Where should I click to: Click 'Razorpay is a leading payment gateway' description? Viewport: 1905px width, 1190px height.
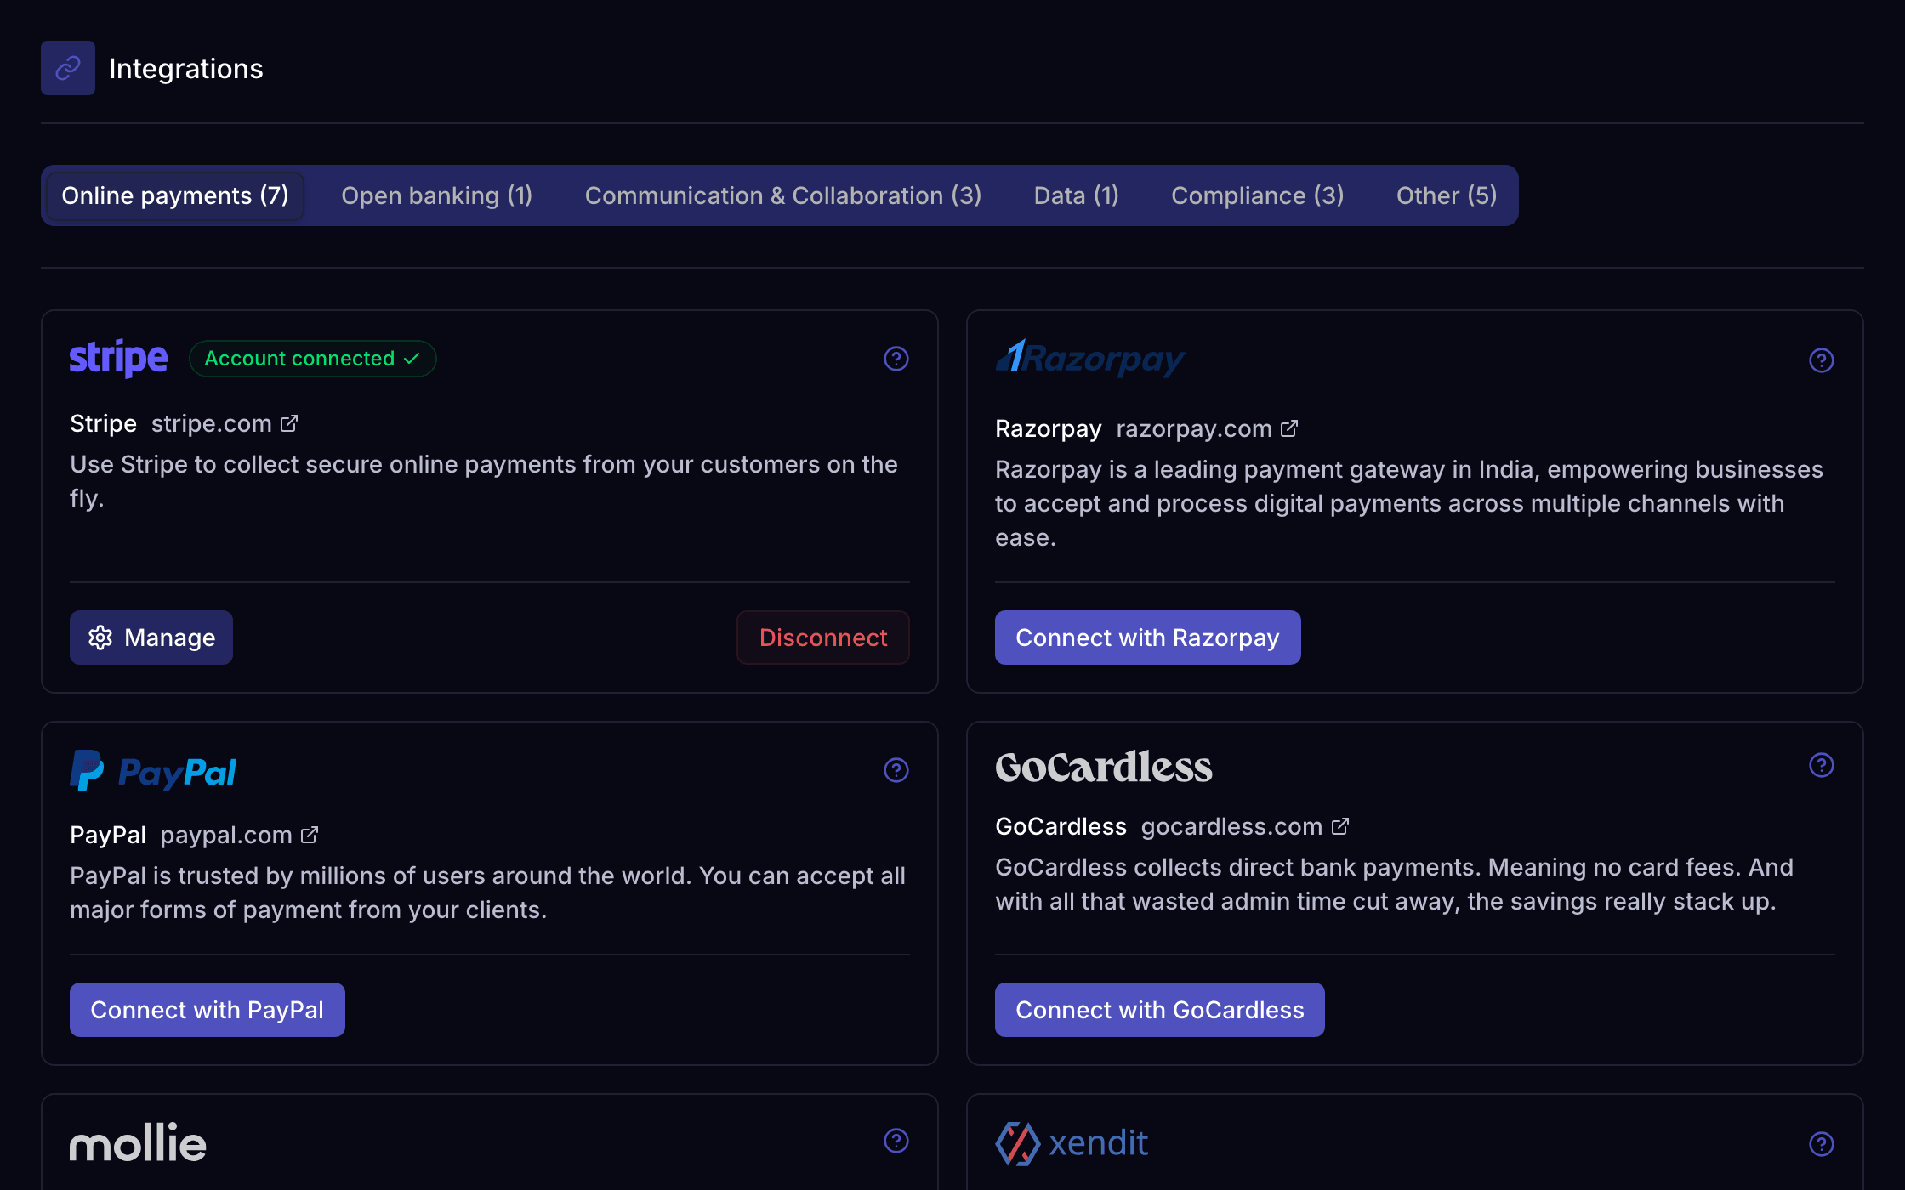point(1409,503)
